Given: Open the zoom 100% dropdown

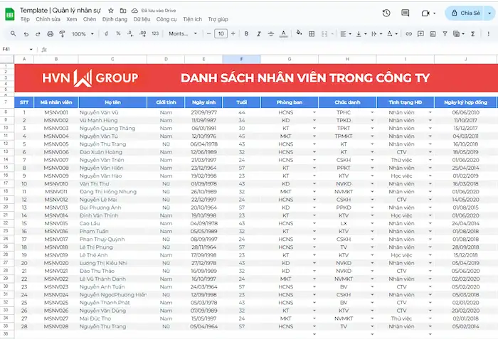Looking at the screenshot, I should [83, 33].
